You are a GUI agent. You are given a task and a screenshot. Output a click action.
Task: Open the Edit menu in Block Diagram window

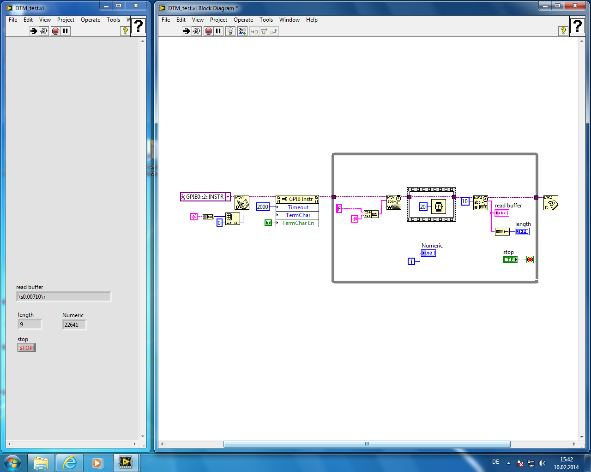[181, 20]
